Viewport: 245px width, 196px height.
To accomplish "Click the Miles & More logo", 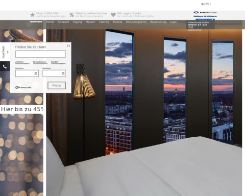I will (x=205, y=16).
